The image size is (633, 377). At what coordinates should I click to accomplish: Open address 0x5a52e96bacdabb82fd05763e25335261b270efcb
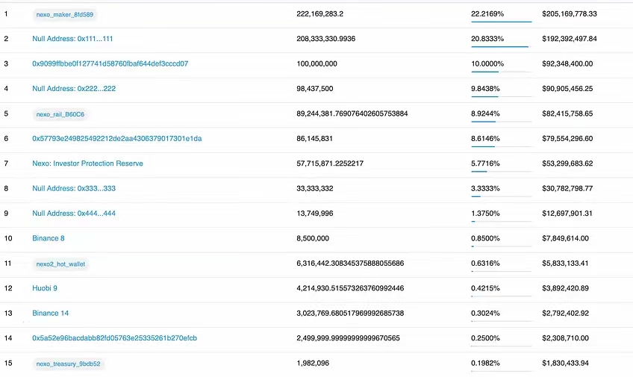coord(114,338)
